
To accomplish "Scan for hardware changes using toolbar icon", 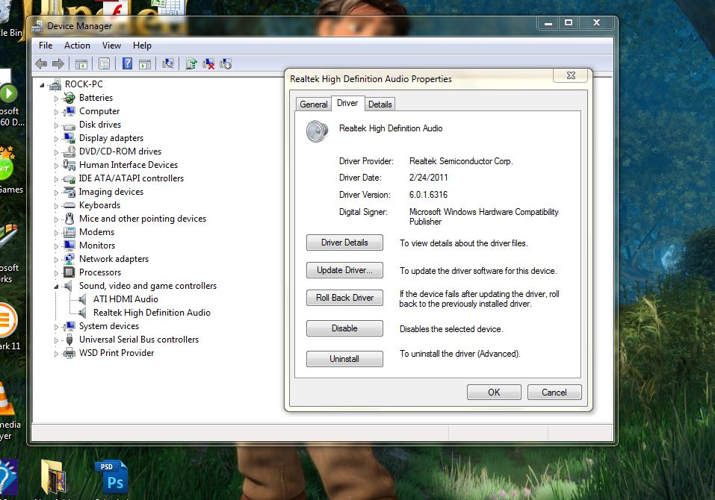I will pos(168,63).
